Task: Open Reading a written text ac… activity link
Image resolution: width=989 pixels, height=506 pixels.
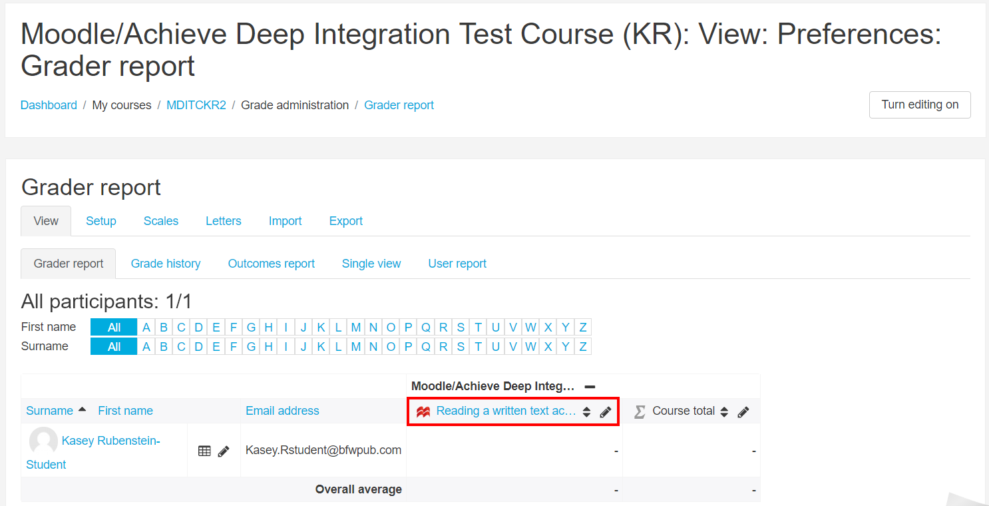Action: click(506, 411)
